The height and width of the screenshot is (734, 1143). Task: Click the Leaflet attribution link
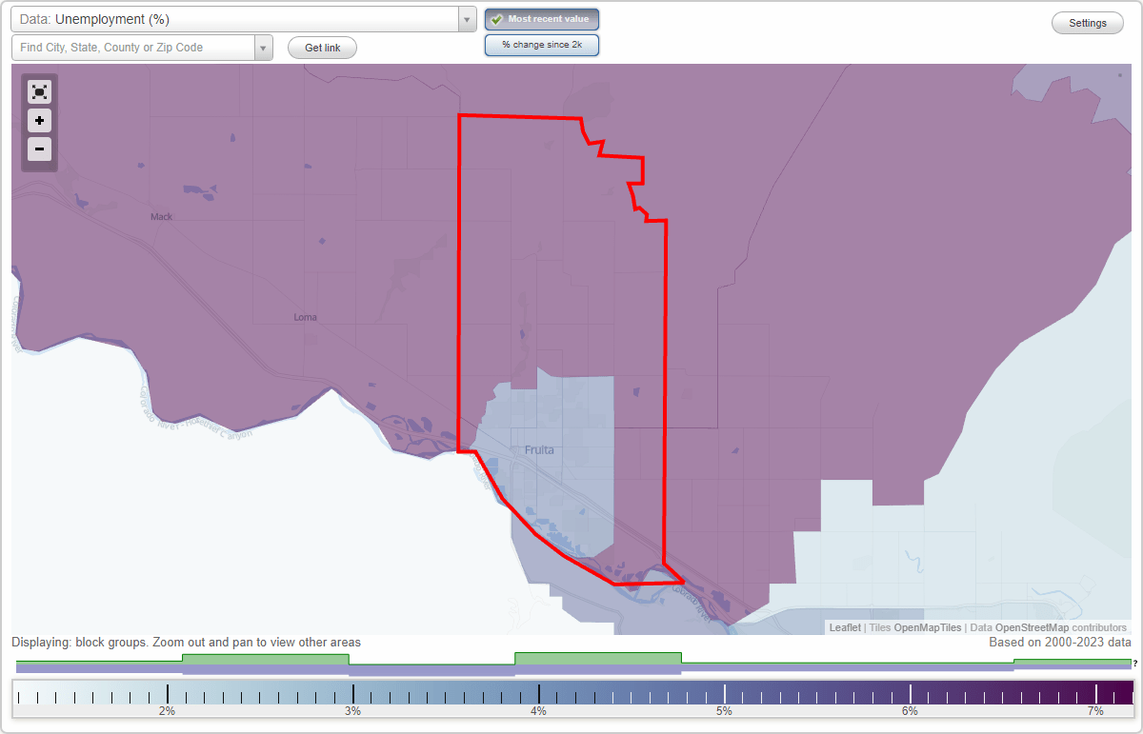[x=844, y=627]
